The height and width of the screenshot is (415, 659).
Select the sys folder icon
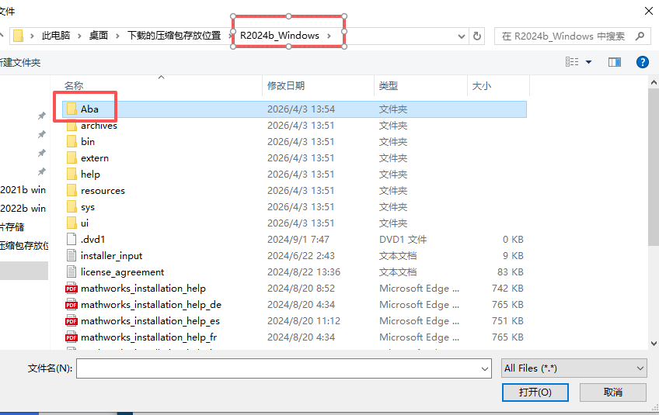[71, 207]
